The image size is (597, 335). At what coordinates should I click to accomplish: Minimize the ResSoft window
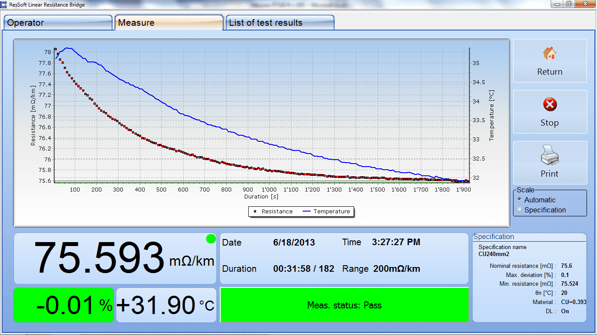557,4
